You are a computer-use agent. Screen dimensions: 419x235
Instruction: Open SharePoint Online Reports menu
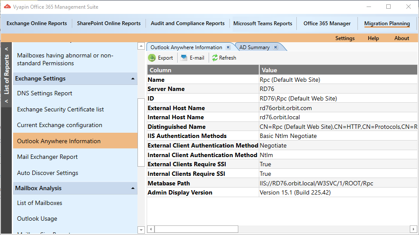[109, 23]
